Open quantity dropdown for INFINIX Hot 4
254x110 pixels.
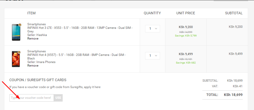pyautogui.click(x=153, y=56)
